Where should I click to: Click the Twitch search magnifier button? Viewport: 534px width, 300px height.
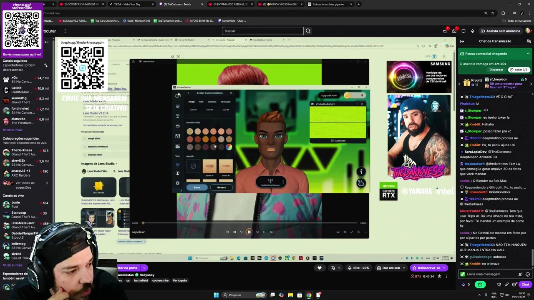coord(308,31)
